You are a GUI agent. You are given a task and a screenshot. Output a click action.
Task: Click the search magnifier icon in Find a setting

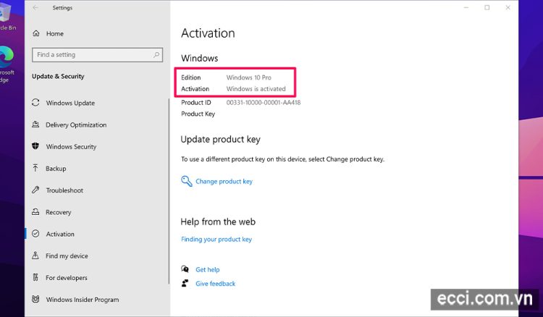tap(156, 55)
